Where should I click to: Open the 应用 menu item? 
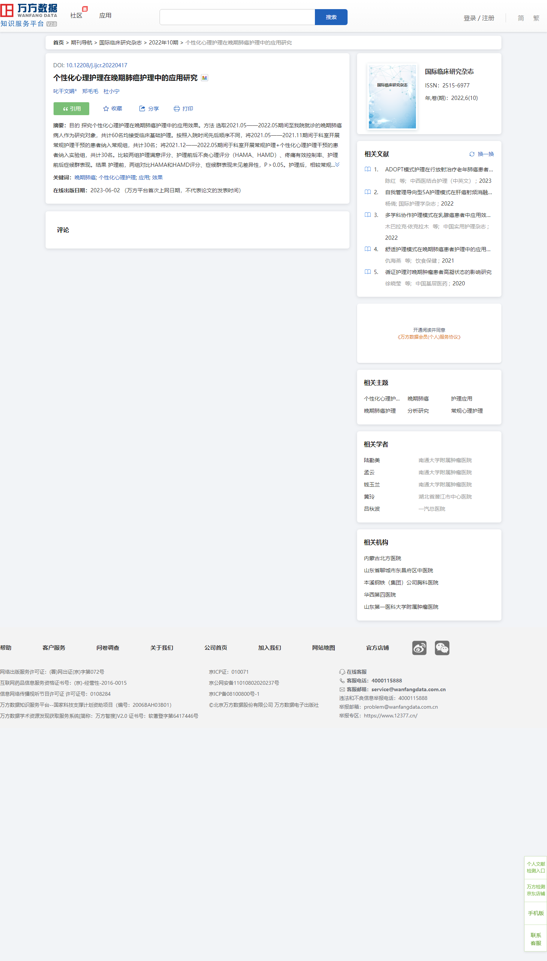(105, 15)
